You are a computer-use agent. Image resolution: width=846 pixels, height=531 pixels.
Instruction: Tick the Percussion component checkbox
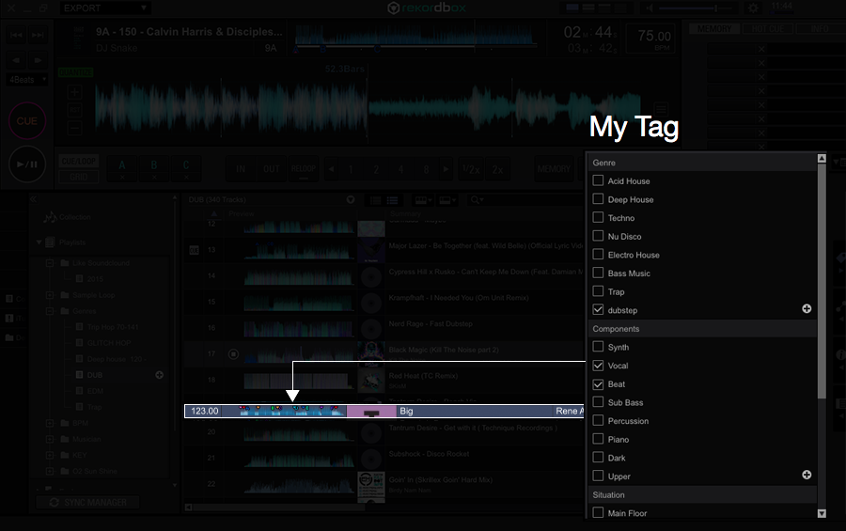click(598, 420)
